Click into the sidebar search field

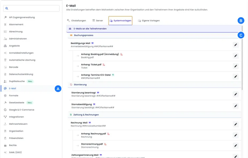(31, 8)
